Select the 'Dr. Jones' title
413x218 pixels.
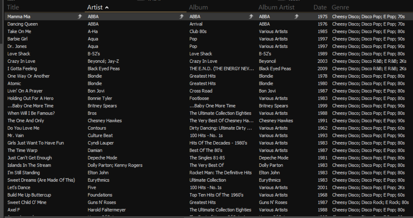tap(17, 46)
